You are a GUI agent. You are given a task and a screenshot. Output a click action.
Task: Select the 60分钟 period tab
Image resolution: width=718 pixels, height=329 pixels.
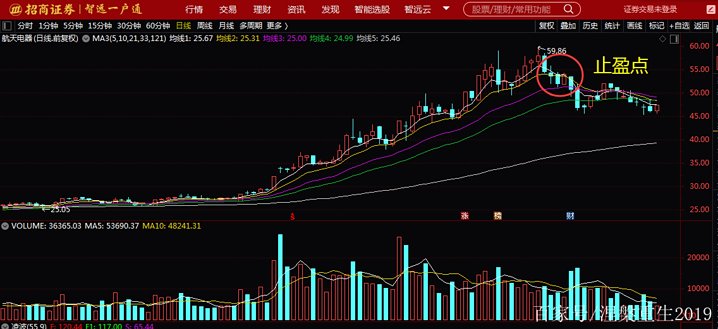point(157,26)
